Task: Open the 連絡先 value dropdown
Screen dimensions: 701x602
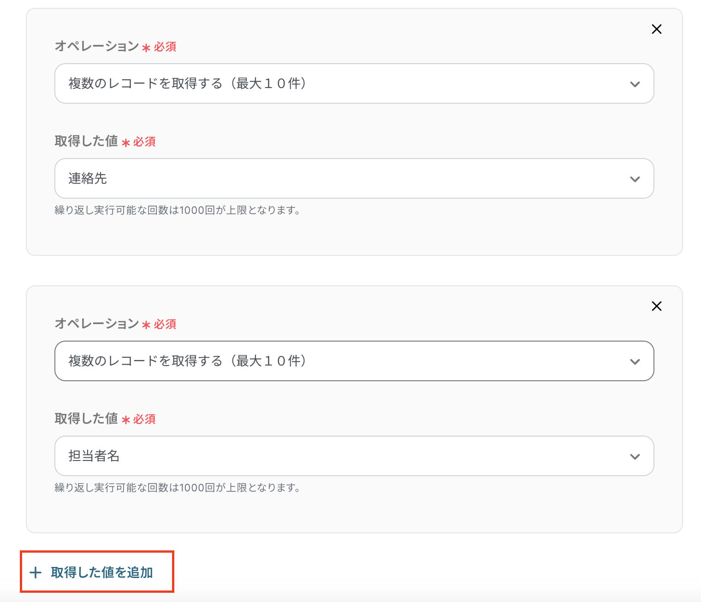Action: point(323,178)
